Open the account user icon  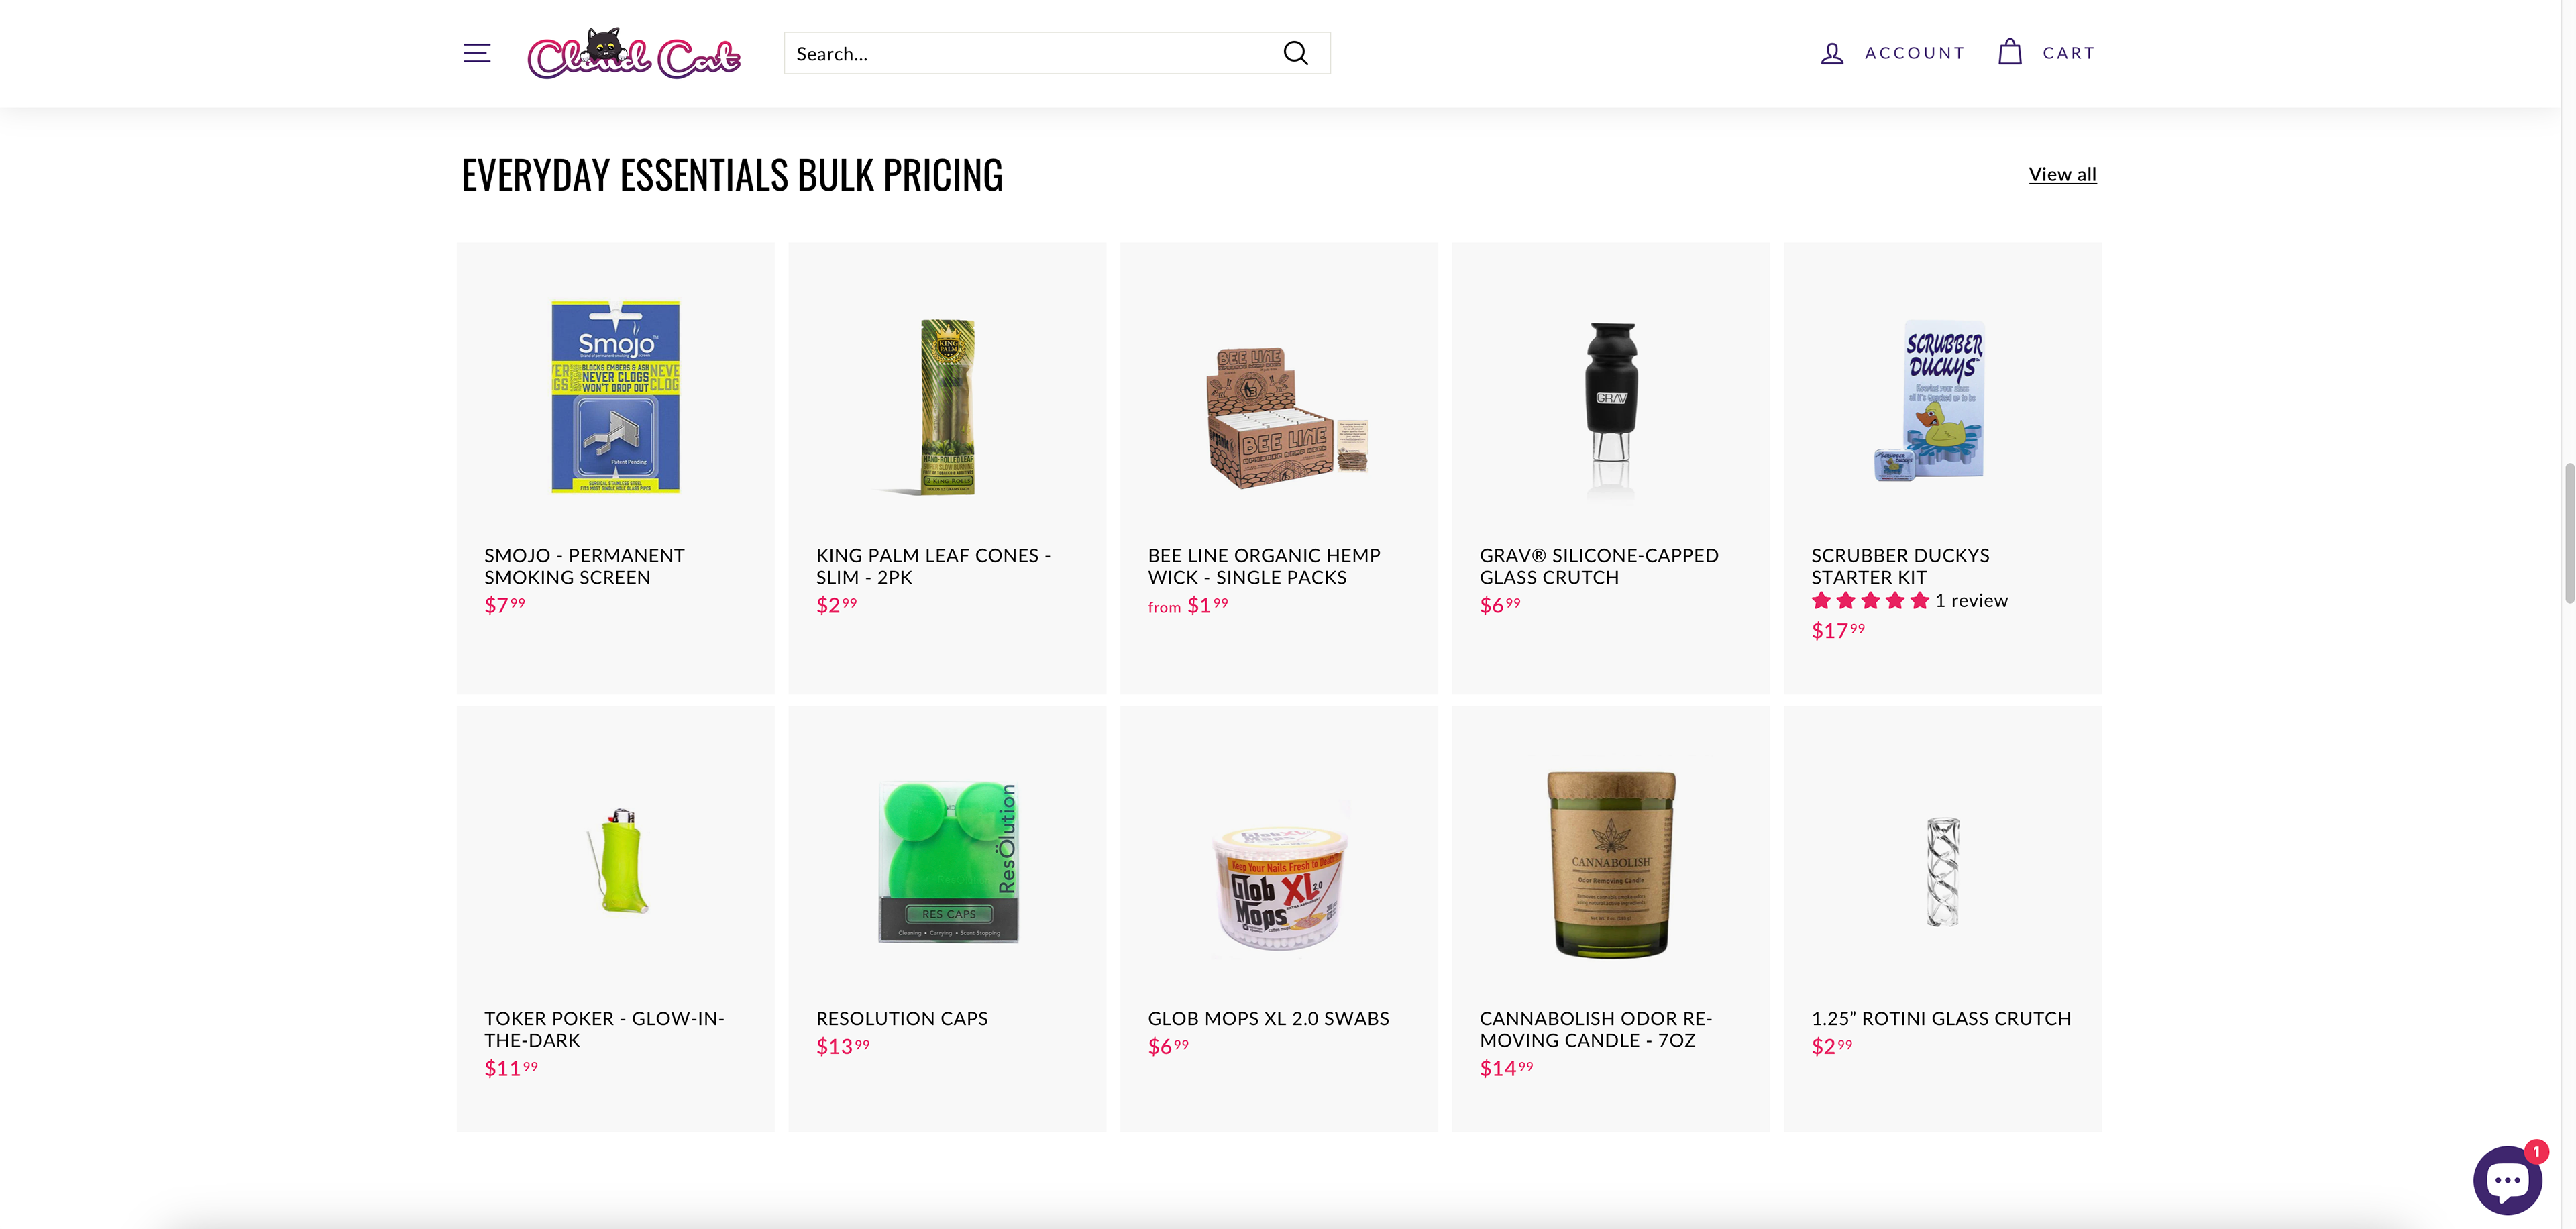click(x=1831, y=53)
